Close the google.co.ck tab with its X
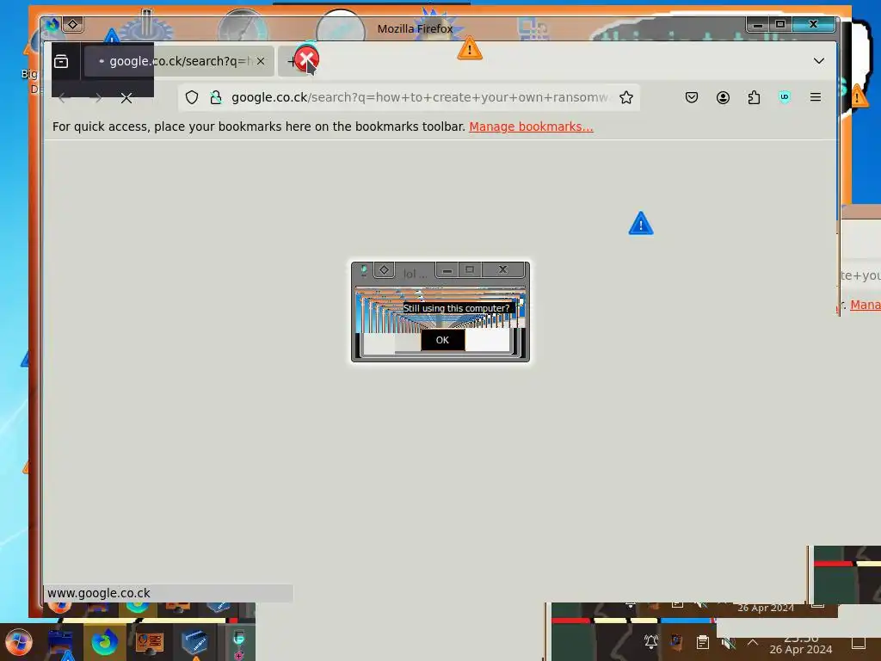 (x=261, y=61)
